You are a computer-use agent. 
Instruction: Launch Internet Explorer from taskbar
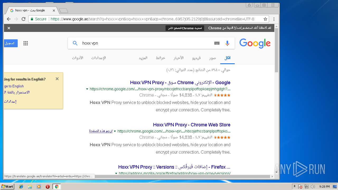(21, 187)
